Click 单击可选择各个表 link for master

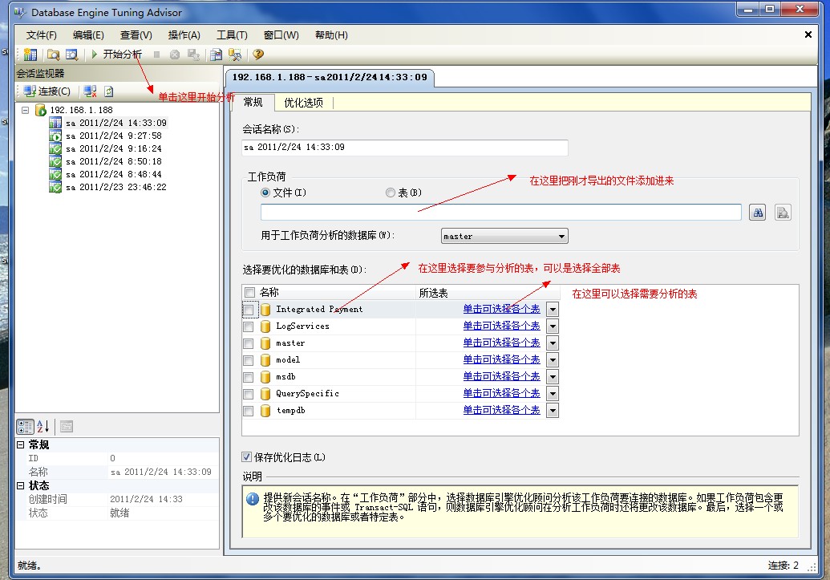tap(501, 343)
